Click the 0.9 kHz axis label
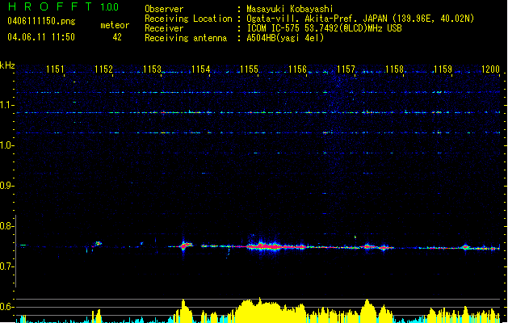508x323 pixels. (6, 186)
